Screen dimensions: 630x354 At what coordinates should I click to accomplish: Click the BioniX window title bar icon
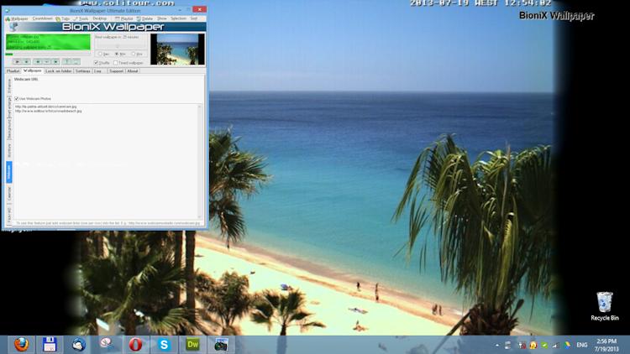pos(7,10)
